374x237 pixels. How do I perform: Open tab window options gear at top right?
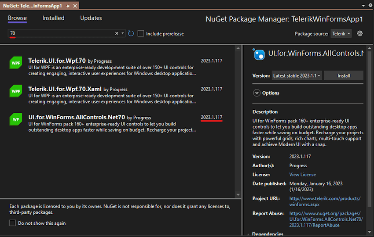[370, 5]
